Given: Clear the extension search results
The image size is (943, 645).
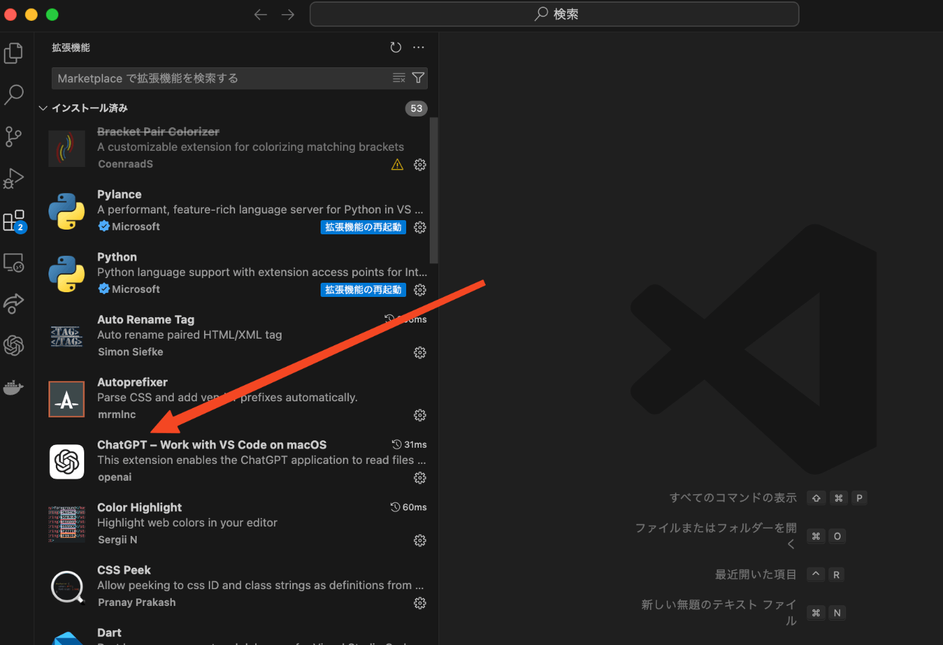Looking at the screenshot, I should tap(399, 78).
